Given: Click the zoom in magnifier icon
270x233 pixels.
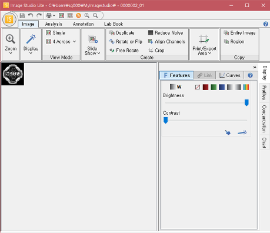Looking at the screenshot, I should pyautogui.click(x=87, y=15).
